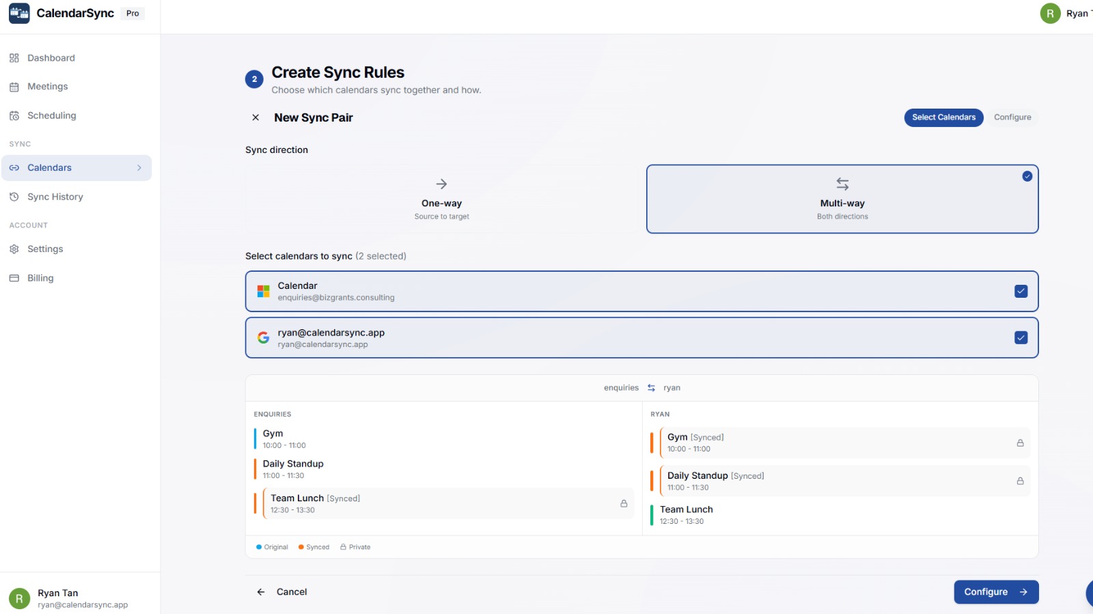Click the Google account logo icon
The height and width of the screenshot is (614, 1093).
click(263, 338)
